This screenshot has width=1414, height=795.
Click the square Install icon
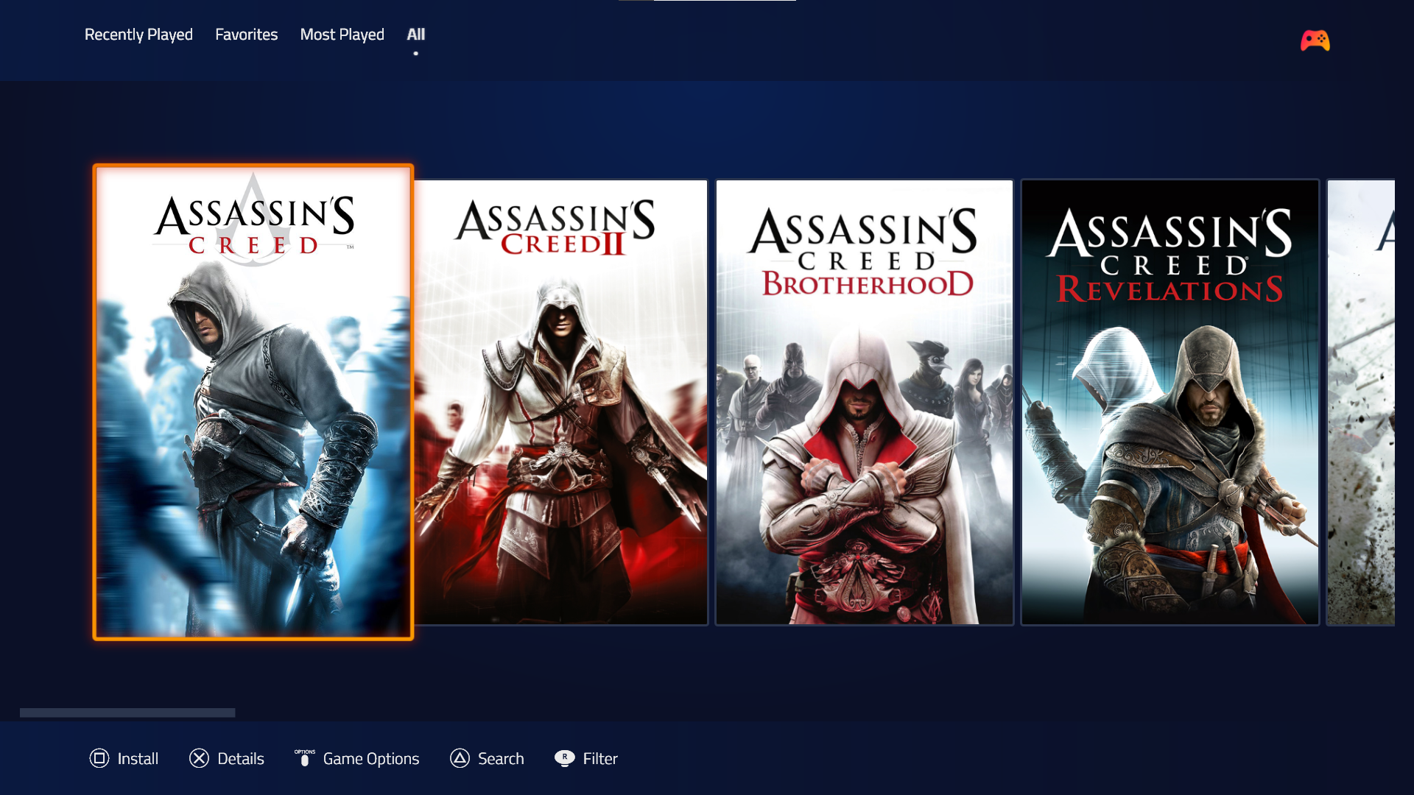coord(100,758)
